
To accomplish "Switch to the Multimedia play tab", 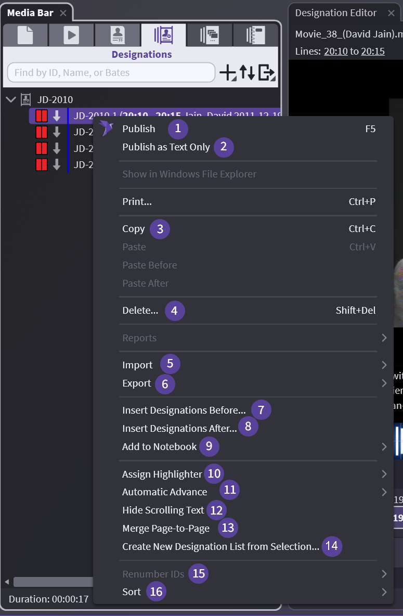I will pos(71,35).
